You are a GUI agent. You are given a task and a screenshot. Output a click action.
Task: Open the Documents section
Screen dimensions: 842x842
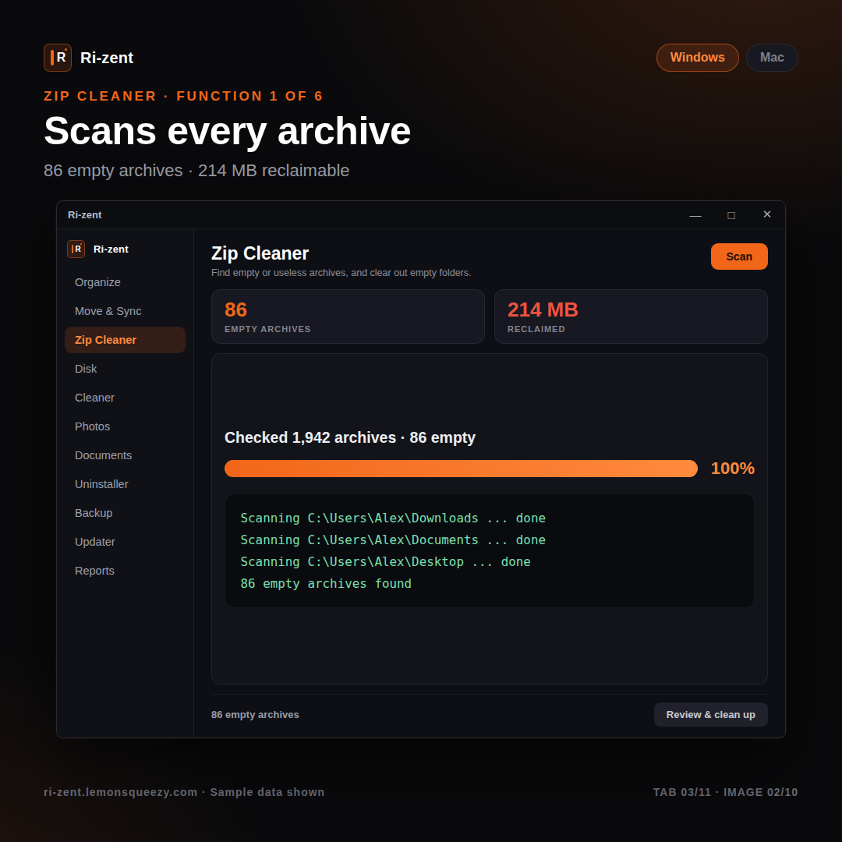click(125, 455)
